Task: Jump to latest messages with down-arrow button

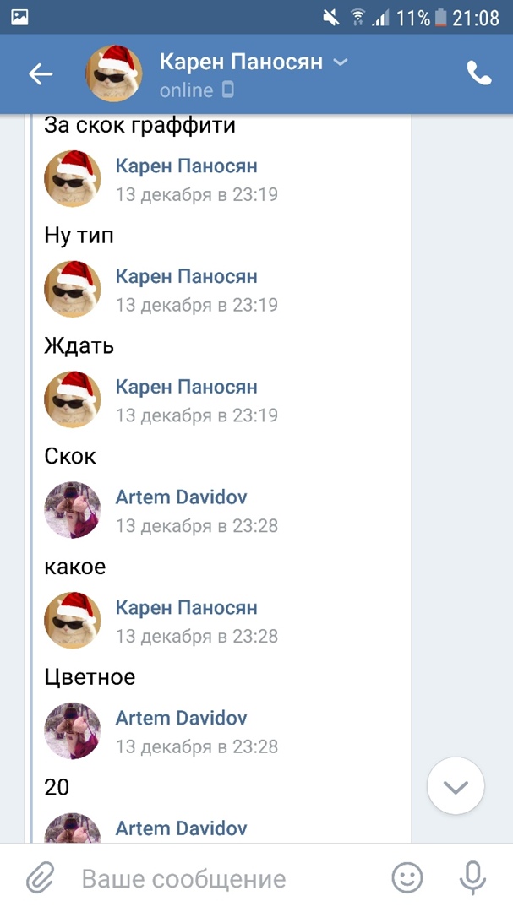Action: (456, 786)
